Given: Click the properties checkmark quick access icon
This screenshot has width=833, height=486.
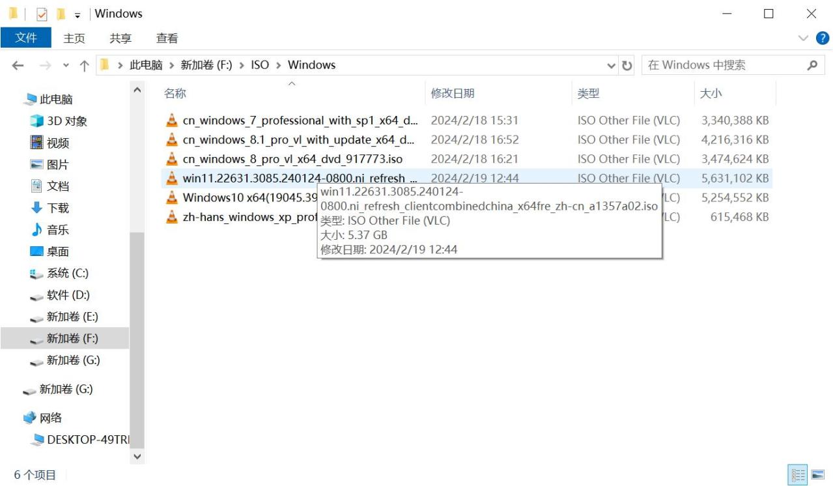Looking at the screenshot, I should point(42,14).
